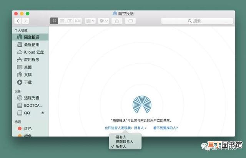Zoom the window with the green button
The width and height of the screenshot is (246, 158).
coord(28,14)
